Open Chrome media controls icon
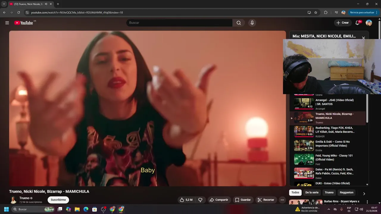381x214 pixels. tap(336, 12)
